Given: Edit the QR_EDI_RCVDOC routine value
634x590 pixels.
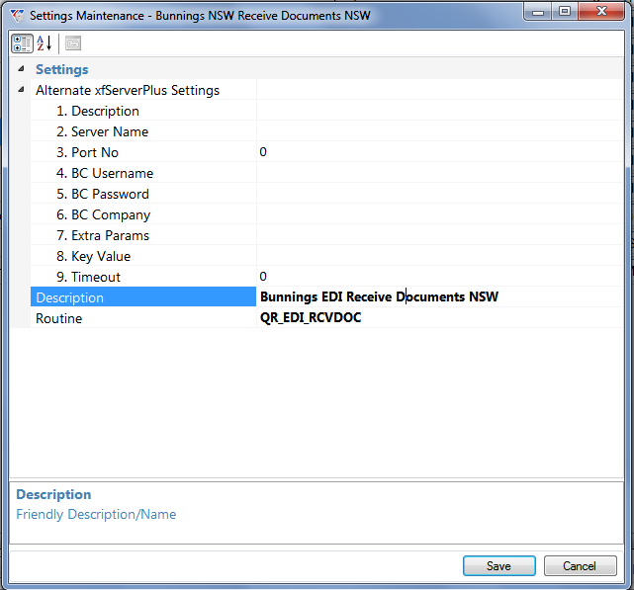Looking at the screenshot, I should click(440, 318).
